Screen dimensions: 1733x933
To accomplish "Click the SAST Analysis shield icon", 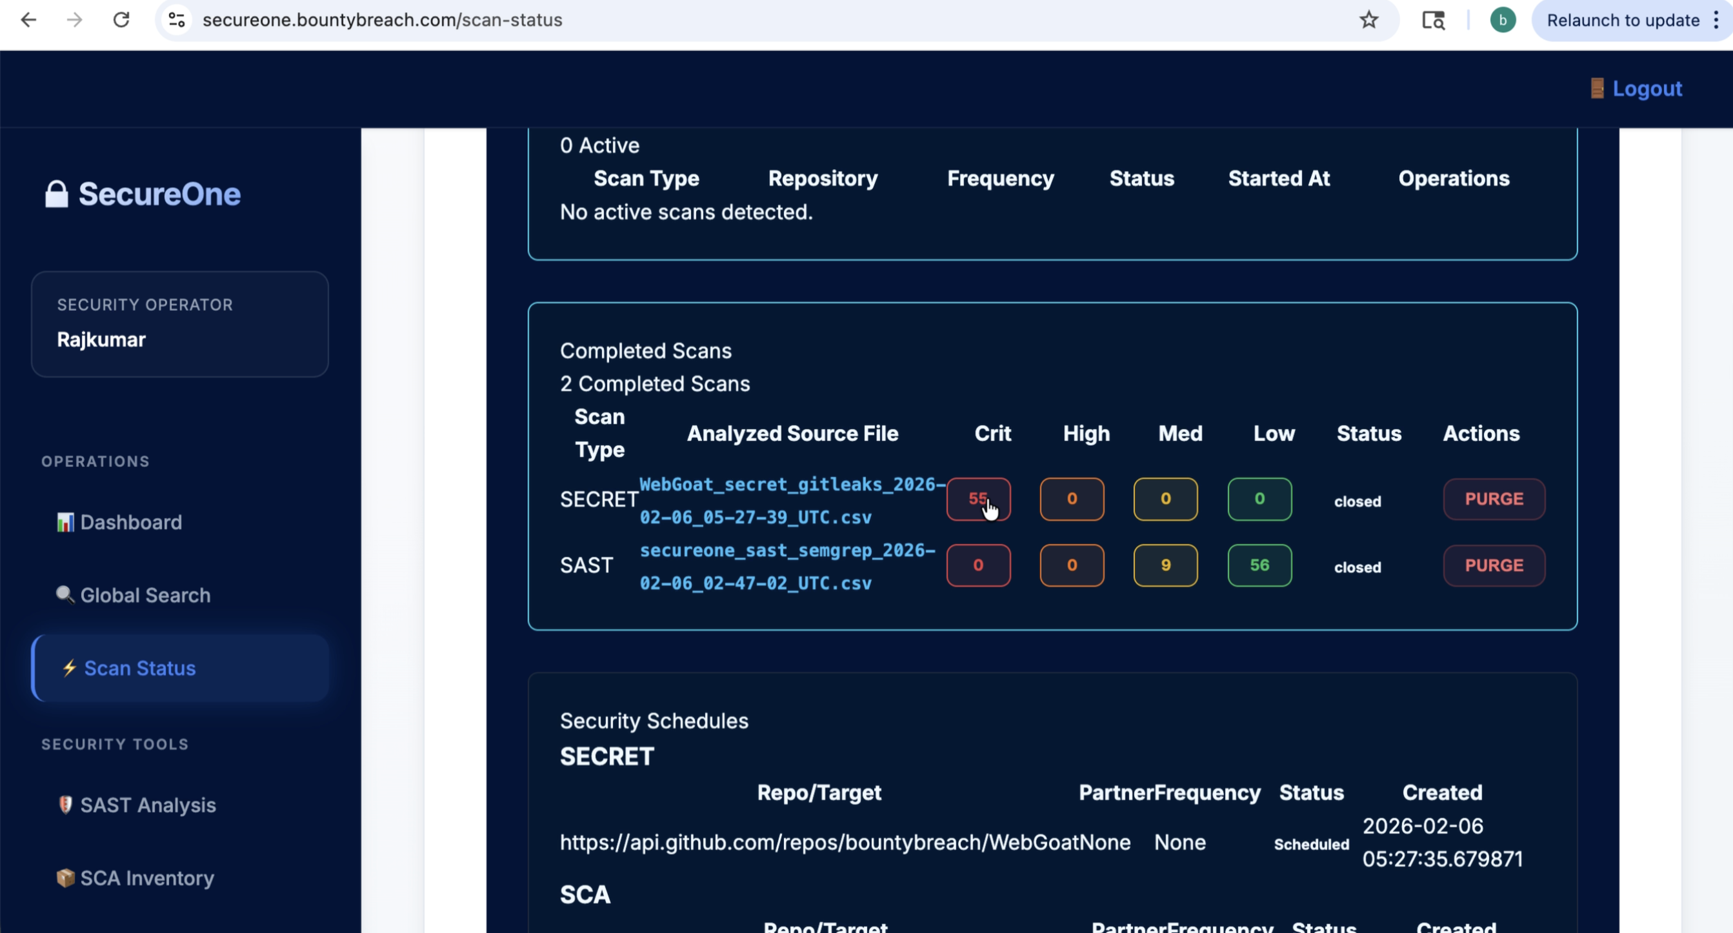I will (65, 805).
